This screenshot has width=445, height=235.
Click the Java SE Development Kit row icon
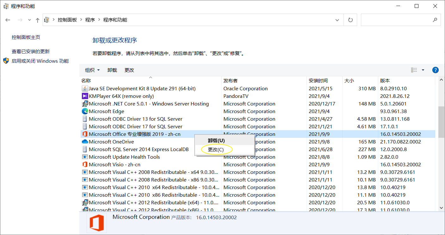[85, 89]
